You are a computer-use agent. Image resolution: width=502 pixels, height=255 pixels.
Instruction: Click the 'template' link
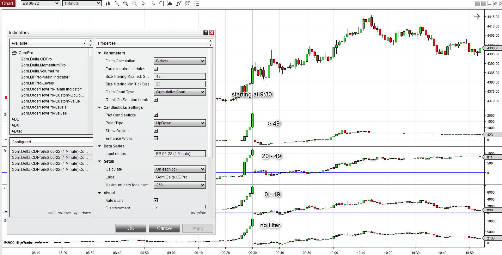[199, 213]
